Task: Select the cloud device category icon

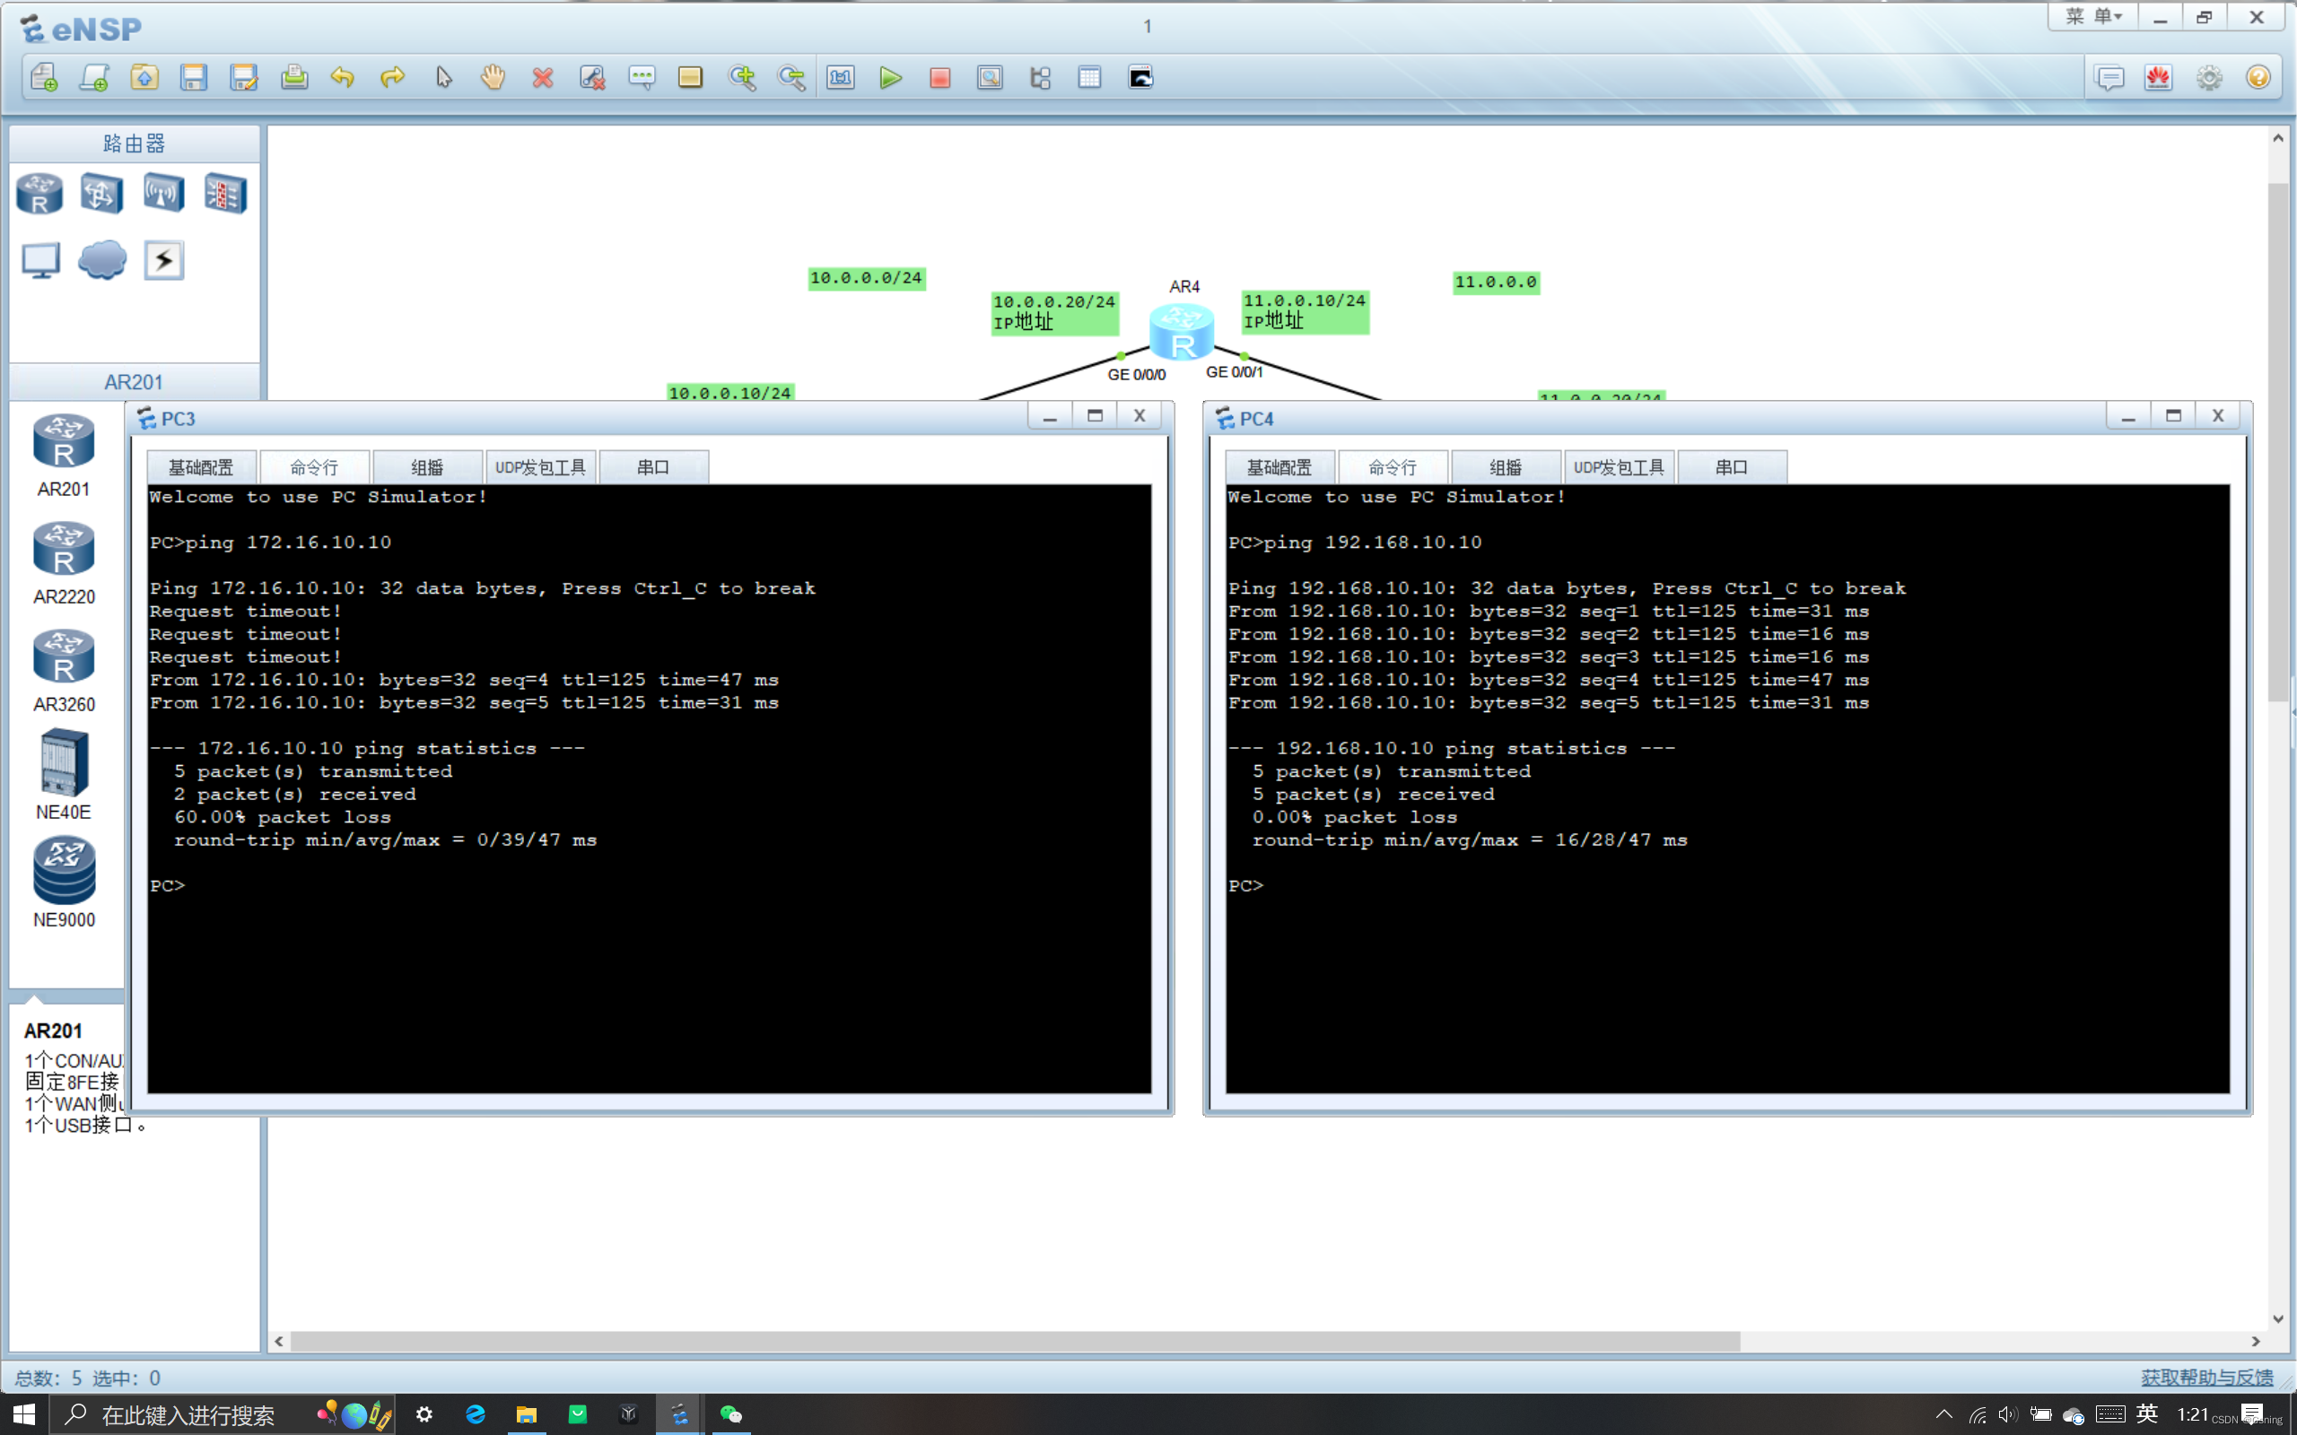Action: (x=102, y=260)
